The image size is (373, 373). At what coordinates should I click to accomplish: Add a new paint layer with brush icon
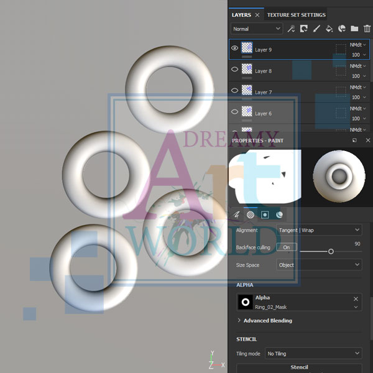click(x=316, y=29)
